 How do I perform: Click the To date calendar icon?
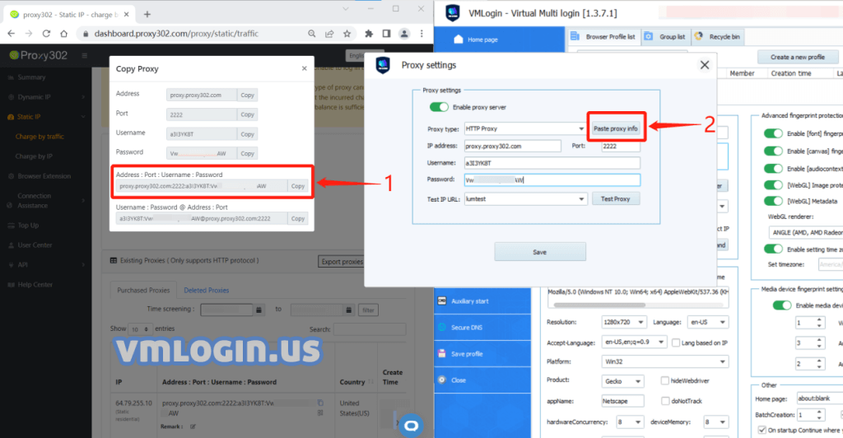click(x=348, y=310)
